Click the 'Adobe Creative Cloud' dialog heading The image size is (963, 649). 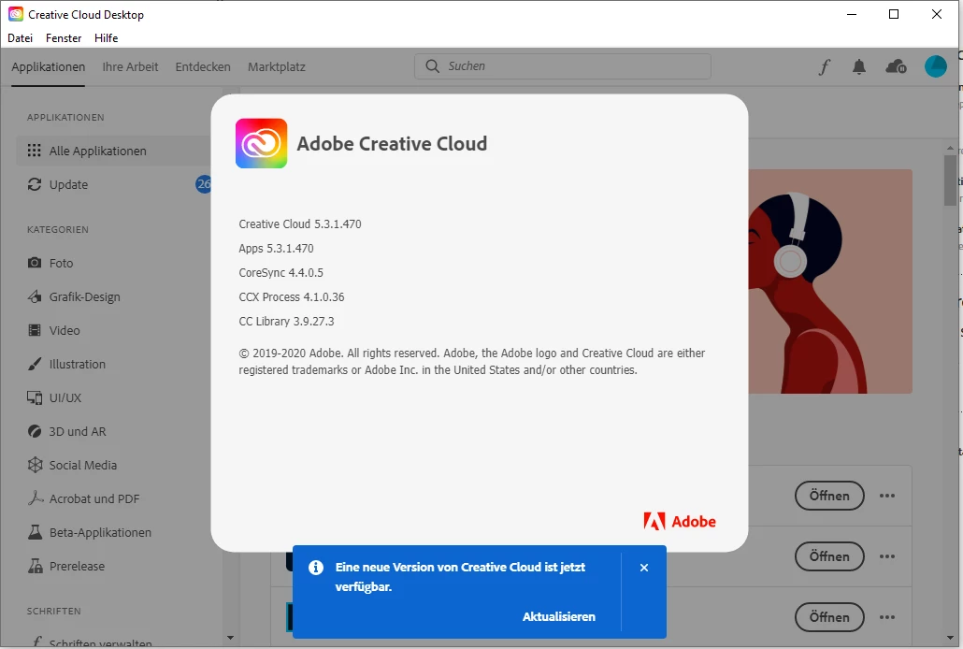pos(392,143)
